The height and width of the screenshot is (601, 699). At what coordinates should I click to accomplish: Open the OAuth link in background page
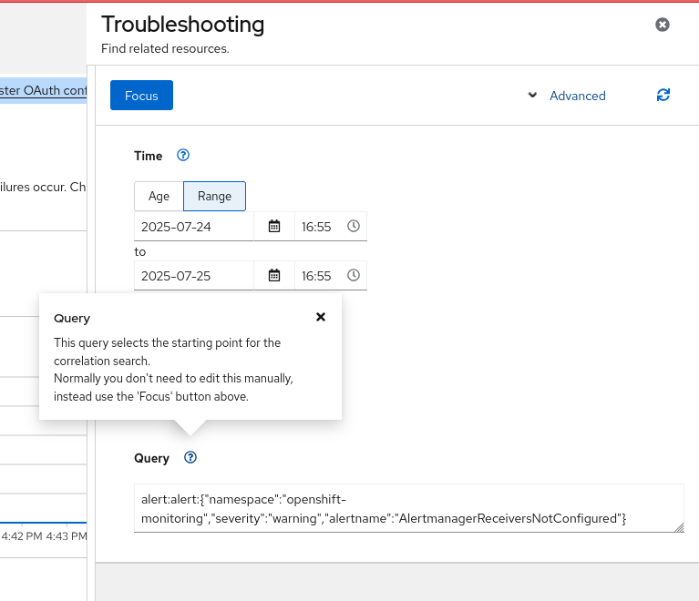coord(43,90)
